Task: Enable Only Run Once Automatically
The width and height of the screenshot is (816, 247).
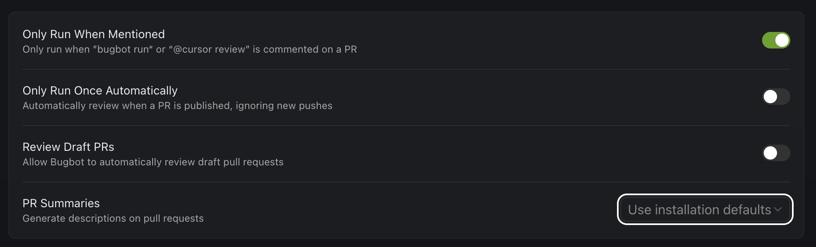Action: [776, 97]
